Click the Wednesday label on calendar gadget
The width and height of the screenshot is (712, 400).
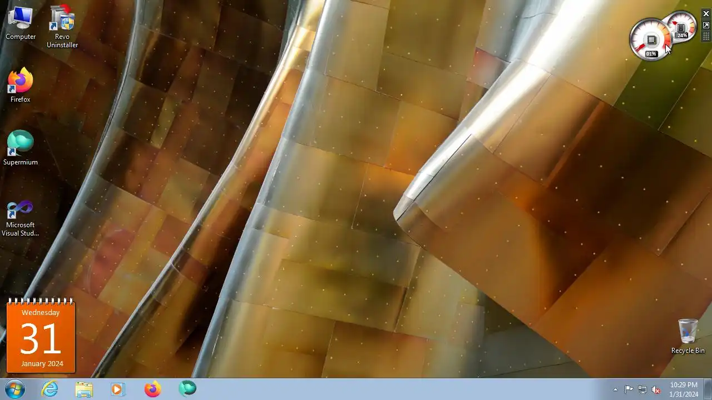(x=41, y=313)
